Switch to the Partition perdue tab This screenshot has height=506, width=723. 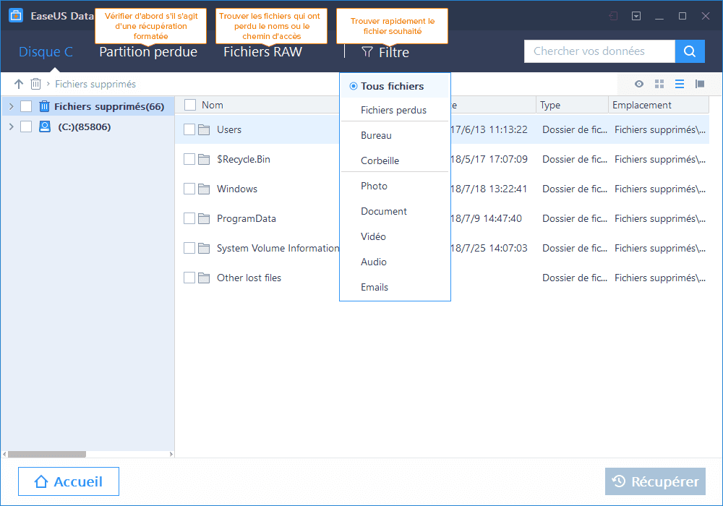tap(148, 52)
